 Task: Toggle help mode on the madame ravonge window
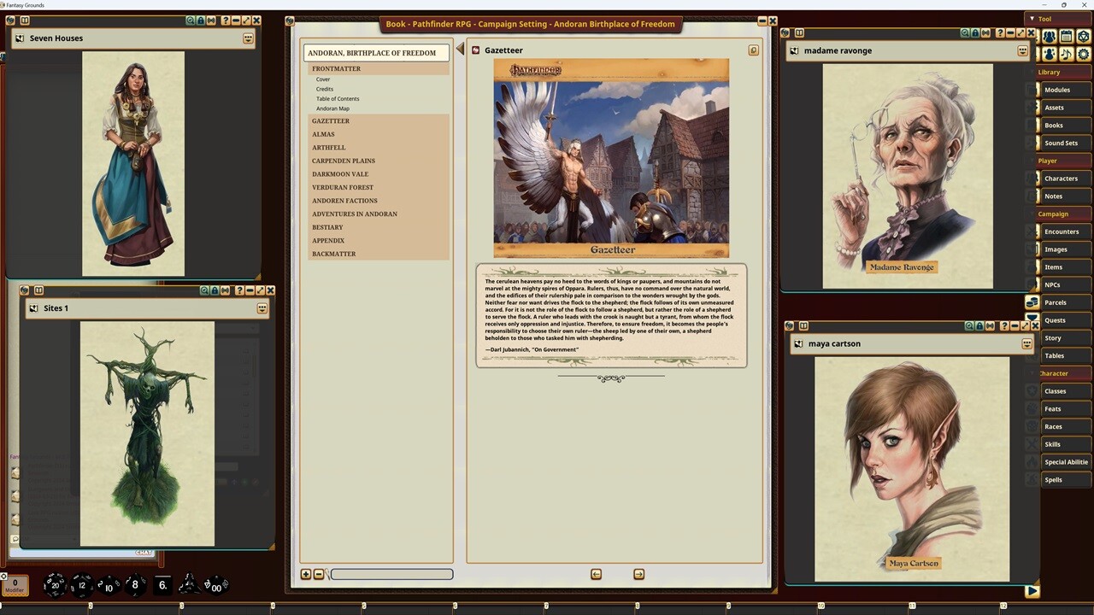[x=1001, y=32]
